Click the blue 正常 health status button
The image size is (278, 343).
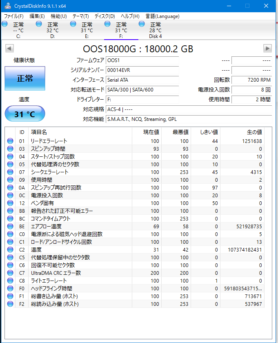coord(25,78)
